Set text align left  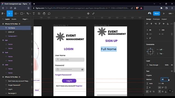(x=147, y=92)
